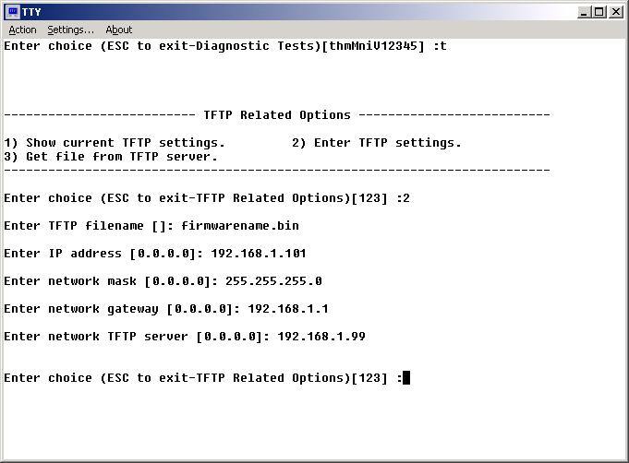Close the TTY window
The width and height of the screenshot is (629, 463).
(616, 11)
